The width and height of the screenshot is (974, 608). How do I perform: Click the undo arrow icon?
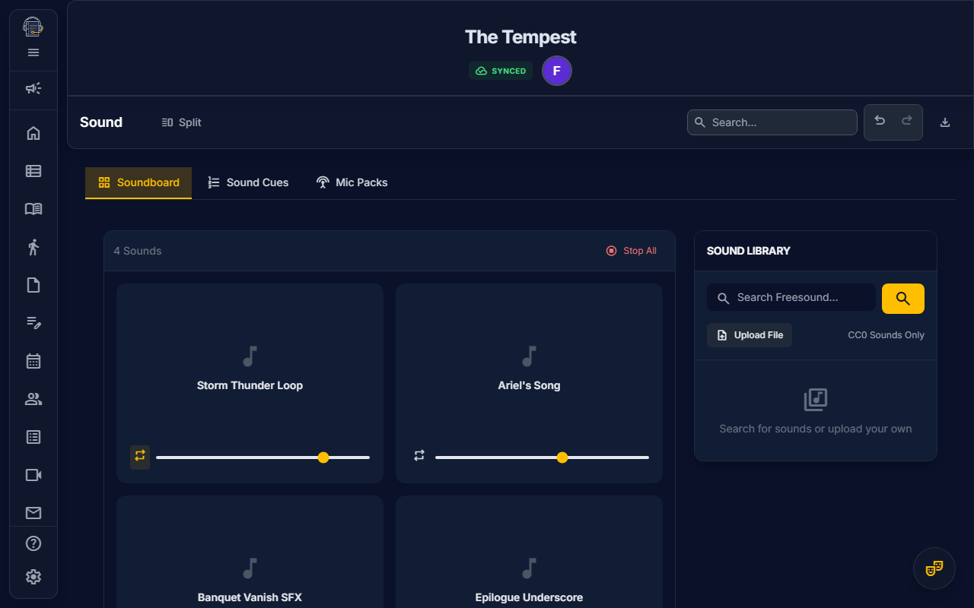tap(880, 121)
